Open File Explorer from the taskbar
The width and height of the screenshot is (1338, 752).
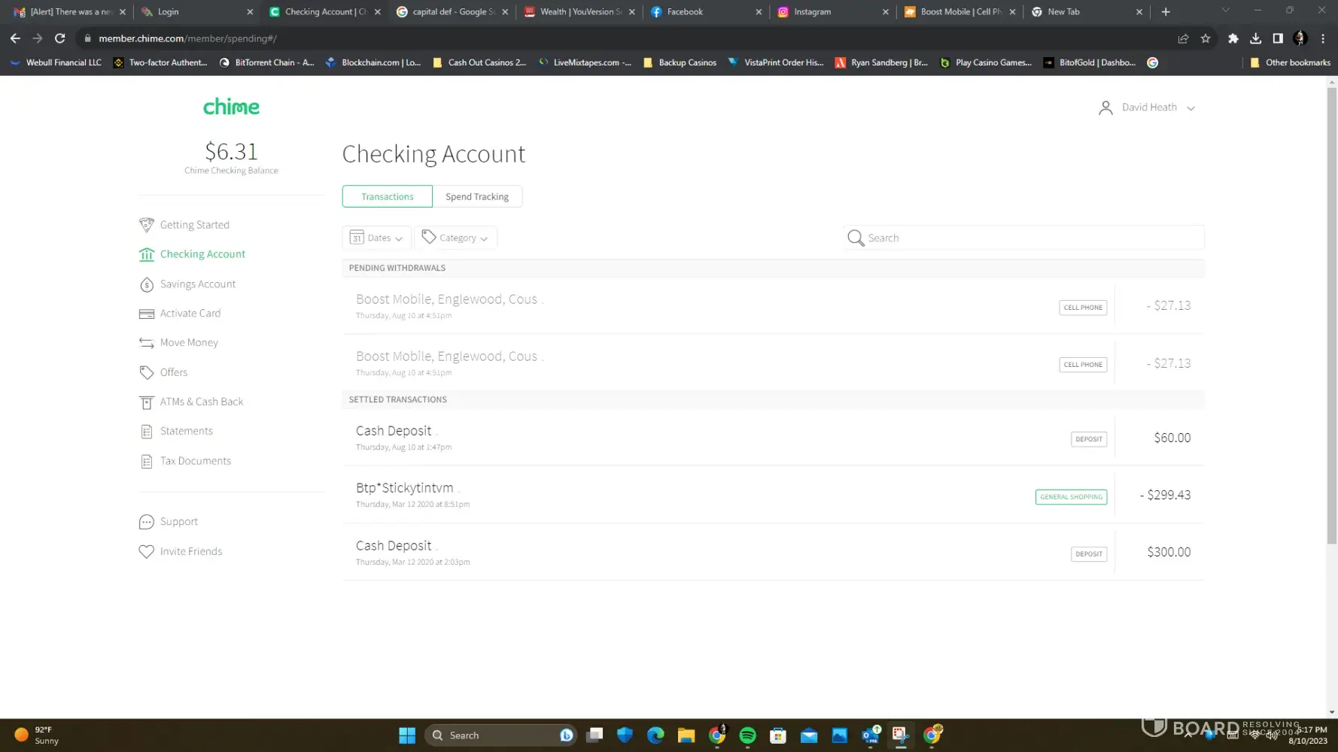pyautogui.click(x=686, y=735)
